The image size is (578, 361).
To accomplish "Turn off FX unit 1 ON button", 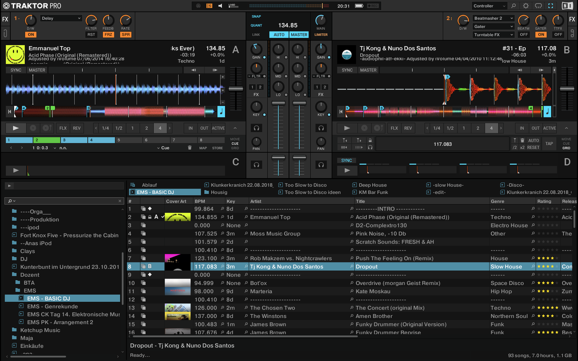I will pyautogui.click(x=31, y=35).
